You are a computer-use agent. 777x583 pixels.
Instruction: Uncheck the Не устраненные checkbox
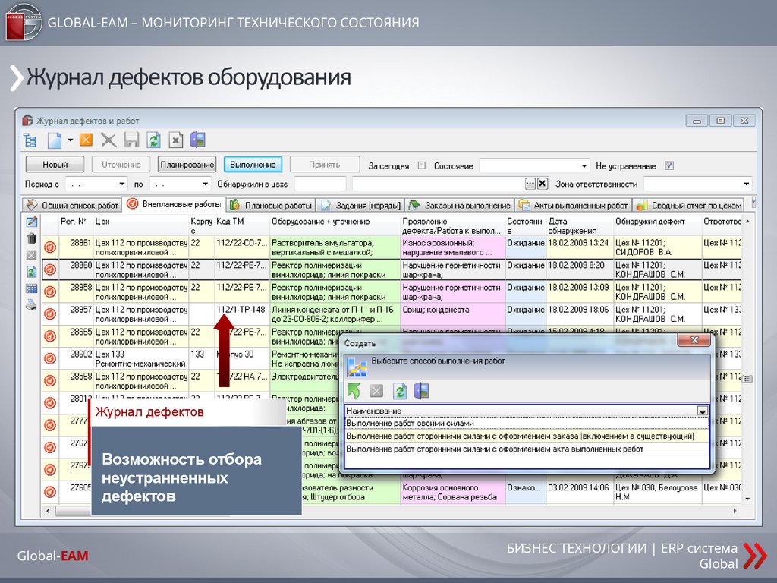669,165
